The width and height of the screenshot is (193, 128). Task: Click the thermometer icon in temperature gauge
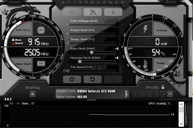145,64
